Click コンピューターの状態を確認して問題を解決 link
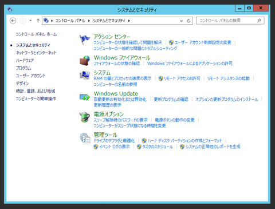The image size is (275, 209). (128, 42)
